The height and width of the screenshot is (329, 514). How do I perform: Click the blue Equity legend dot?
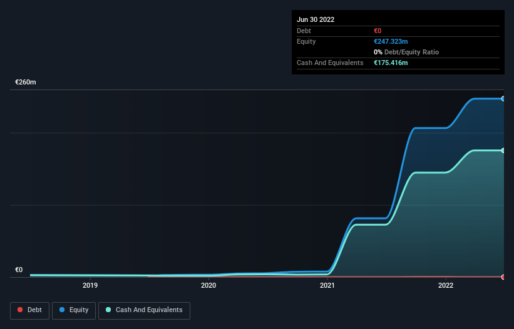(x=62, y=310)
